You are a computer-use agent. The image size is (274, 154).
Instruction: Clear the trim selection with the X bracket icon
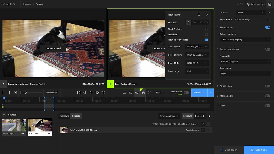point(15,93)
